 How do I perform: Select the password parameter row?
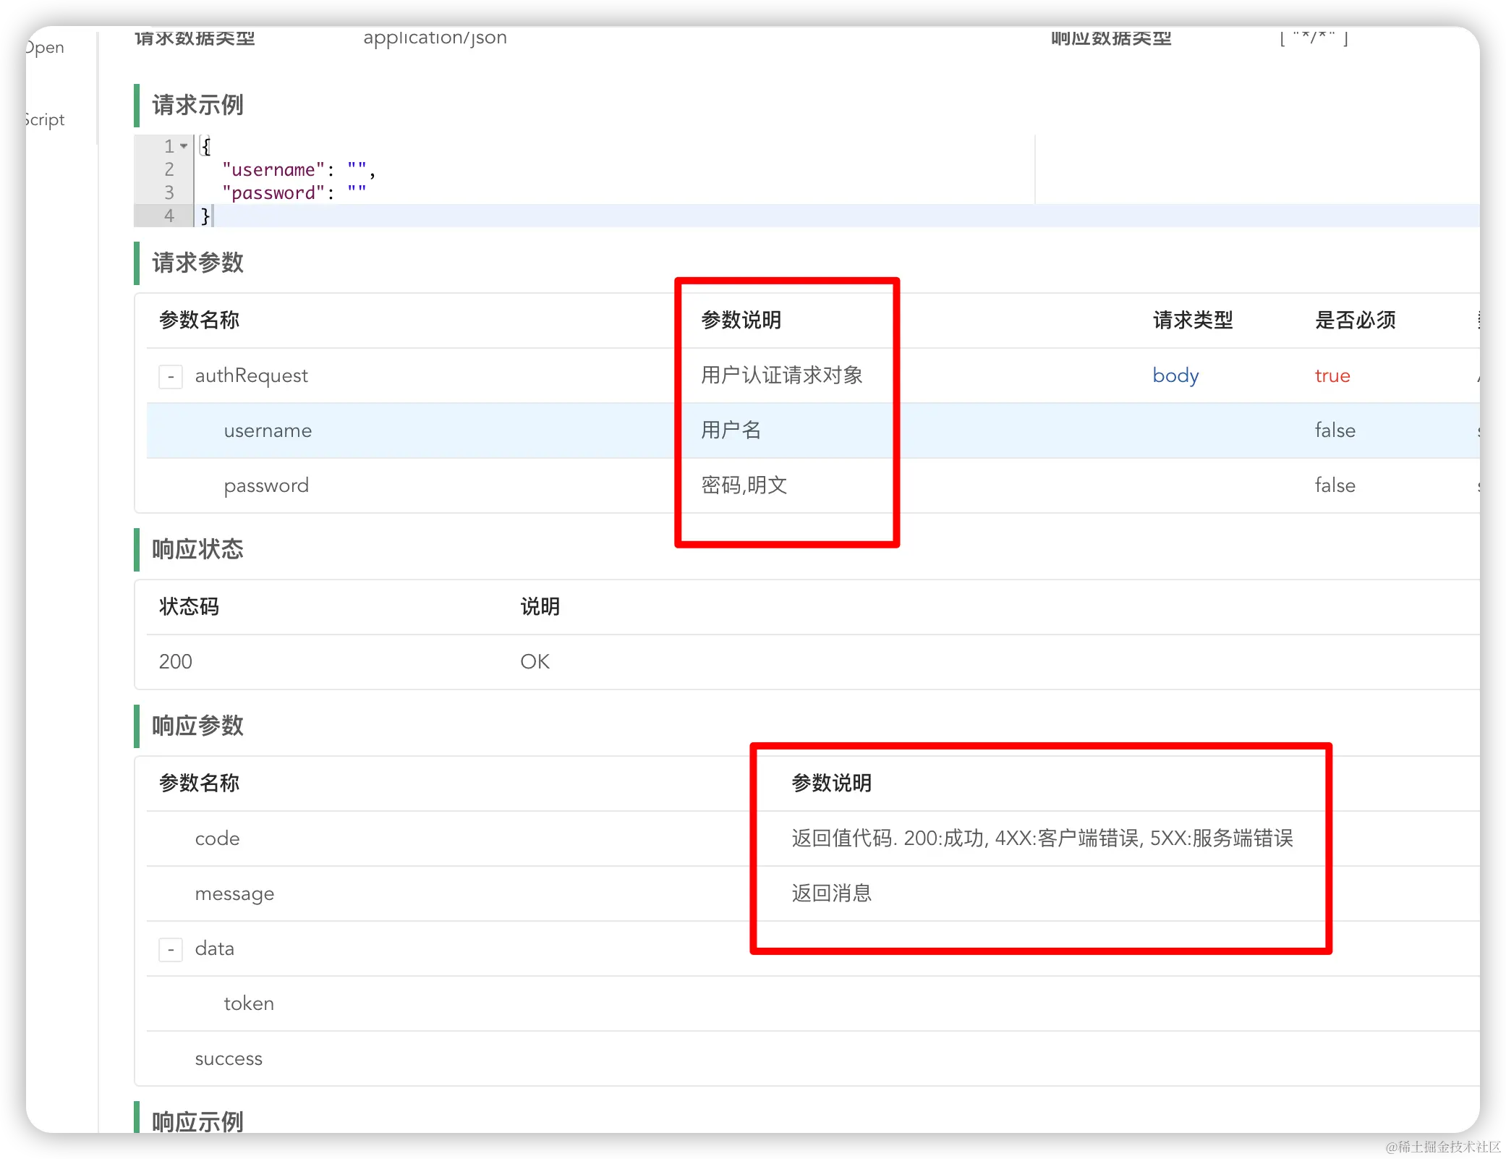tap(266, 485)
